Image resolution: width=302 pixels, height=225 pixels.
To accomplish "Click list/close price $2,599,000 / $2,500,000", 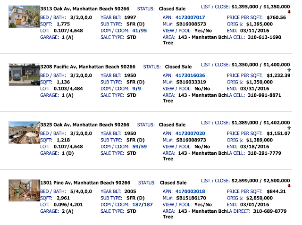I will [260, 181].
